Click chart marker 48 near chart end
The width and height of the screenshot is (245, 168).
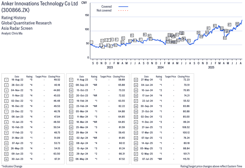click(x=237, y=24)
